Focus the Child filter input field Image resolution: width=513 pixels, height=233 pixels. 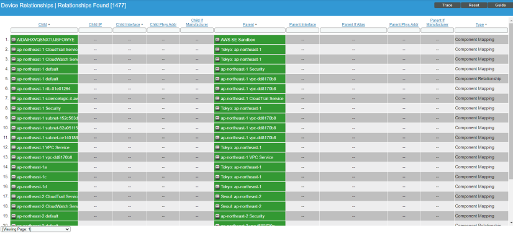44,30
